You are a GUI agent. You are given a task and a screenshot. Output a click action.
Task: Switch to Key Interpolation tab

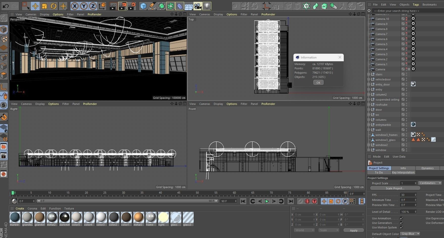tap(403, 172)
